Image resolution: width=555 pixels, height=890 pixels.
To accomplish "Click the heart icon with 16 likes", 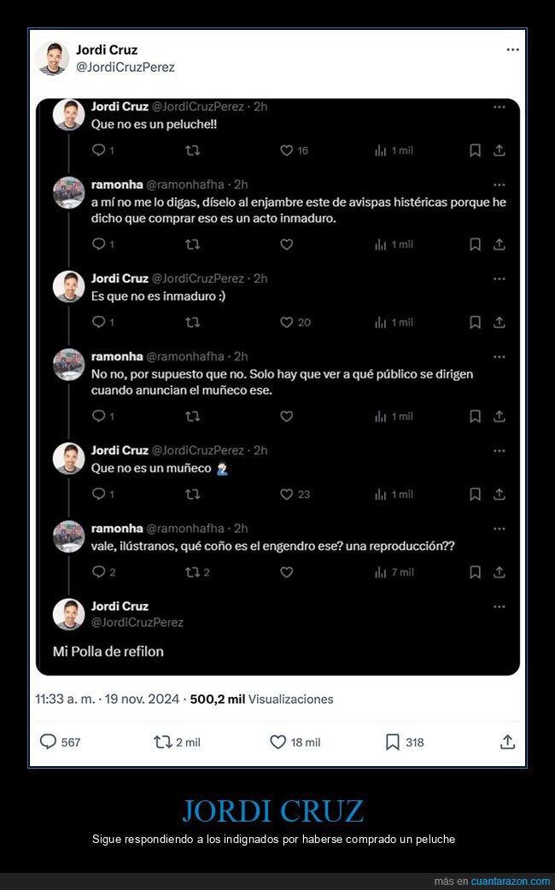I will [287, 150].
